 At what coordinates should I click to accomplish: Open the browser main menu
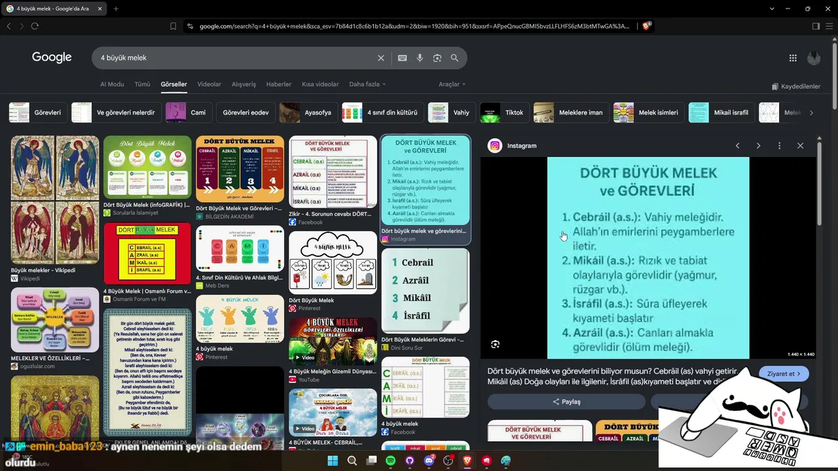tap(829, 26)
